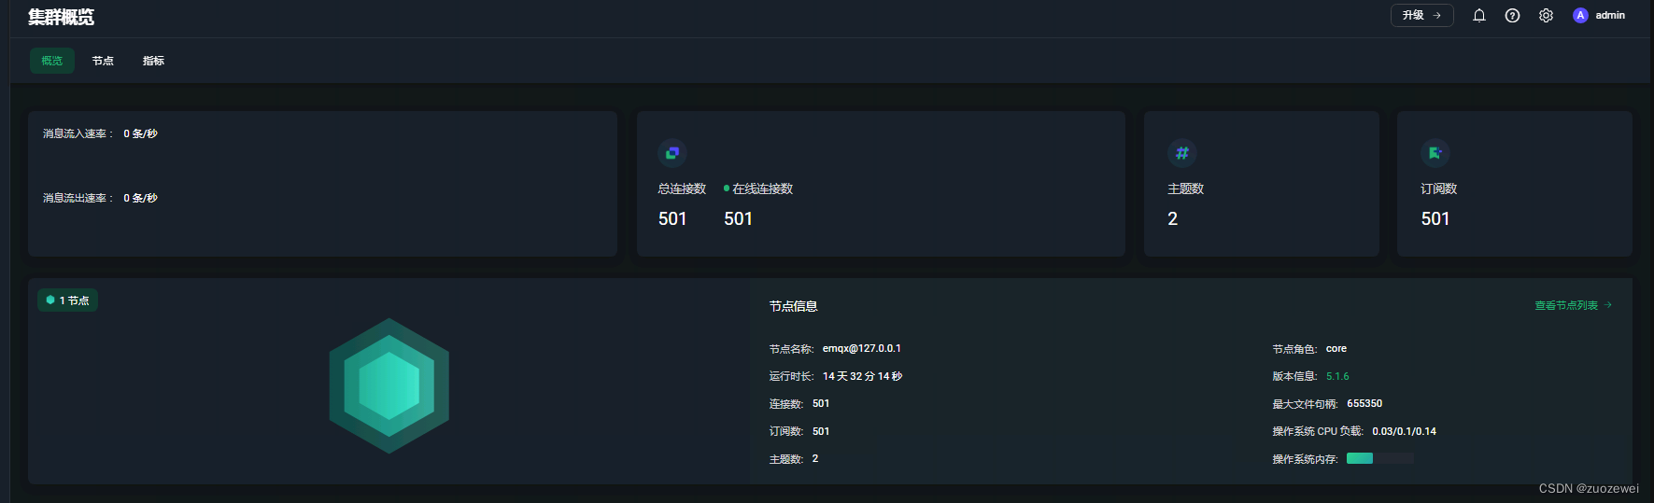Switch to the 概览 tab
Screen dimensions: 1654x503
click(x=52, y=61)
